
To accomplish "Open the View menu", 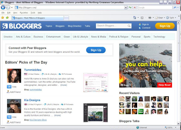I will pos(15,13).
